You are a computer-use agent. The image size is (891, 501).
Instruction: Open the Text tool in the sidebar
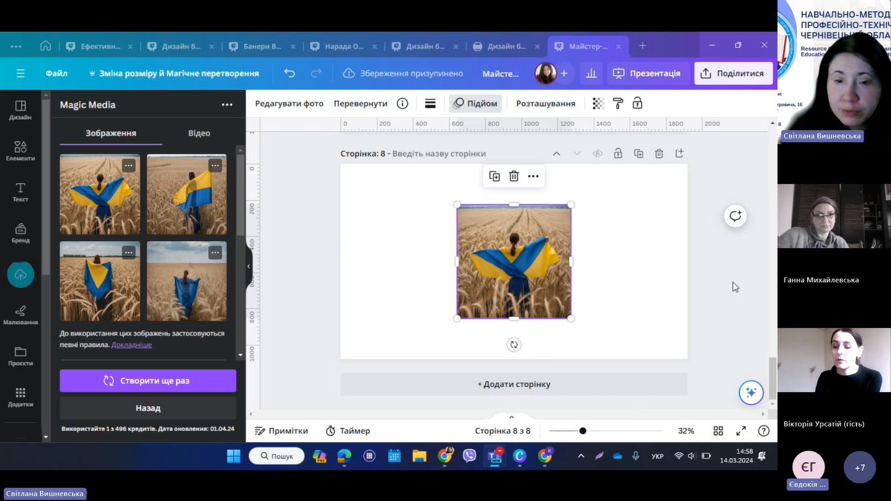[x=20, y=191]
